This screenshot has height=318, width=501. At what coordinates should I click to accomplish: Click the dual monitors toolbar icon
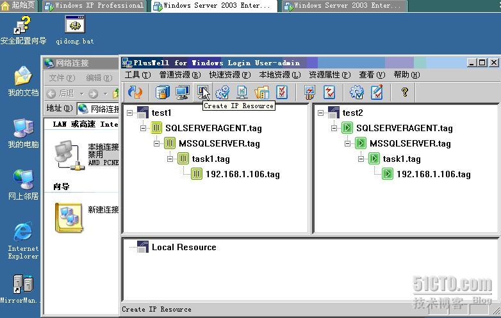point(183,92)
